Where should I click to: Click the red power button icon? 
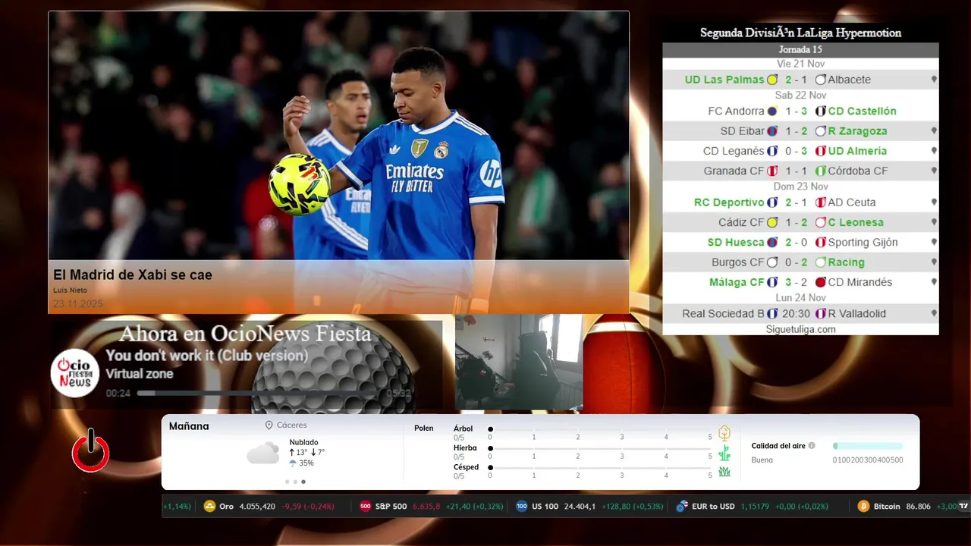pos(91,451)
